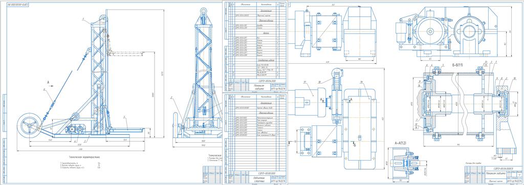This screenshot has width=524, height=185.
Task: Click the 'Подъёмник' title block in lower specification
Action: pyautogui.click(x=263, y=178)
